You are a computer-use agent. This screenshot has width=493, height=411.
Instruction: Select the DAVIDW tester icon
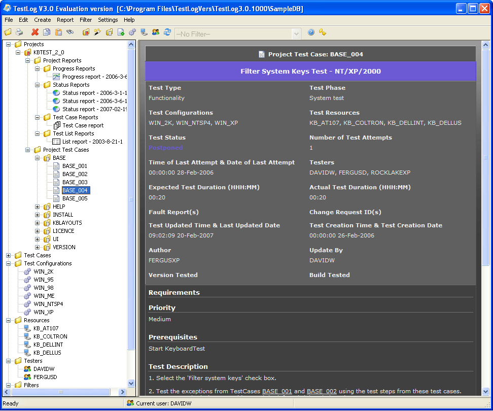(28, 369)
